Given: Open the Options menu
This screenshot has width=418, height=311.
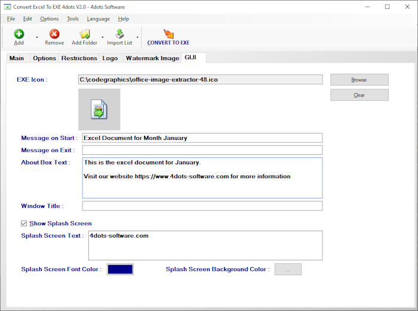Looking at the screenshot, I should (x=50, y=19).
